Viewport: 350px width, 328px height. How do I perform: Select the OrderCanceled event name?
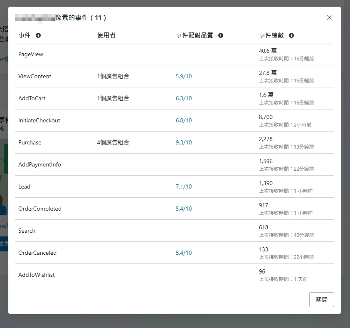(x=37, y=253)
